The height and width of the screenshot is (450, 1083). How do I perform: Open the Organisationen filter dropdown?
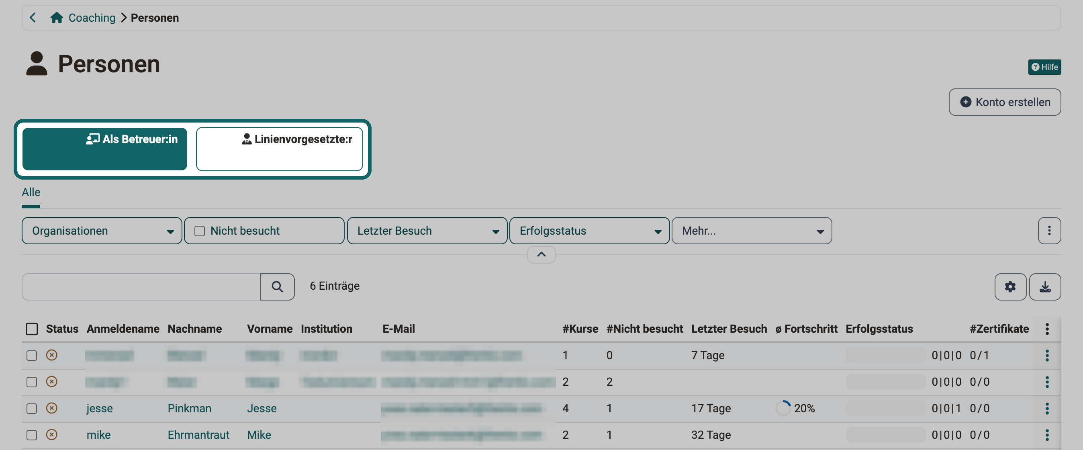tap(102, 231)
